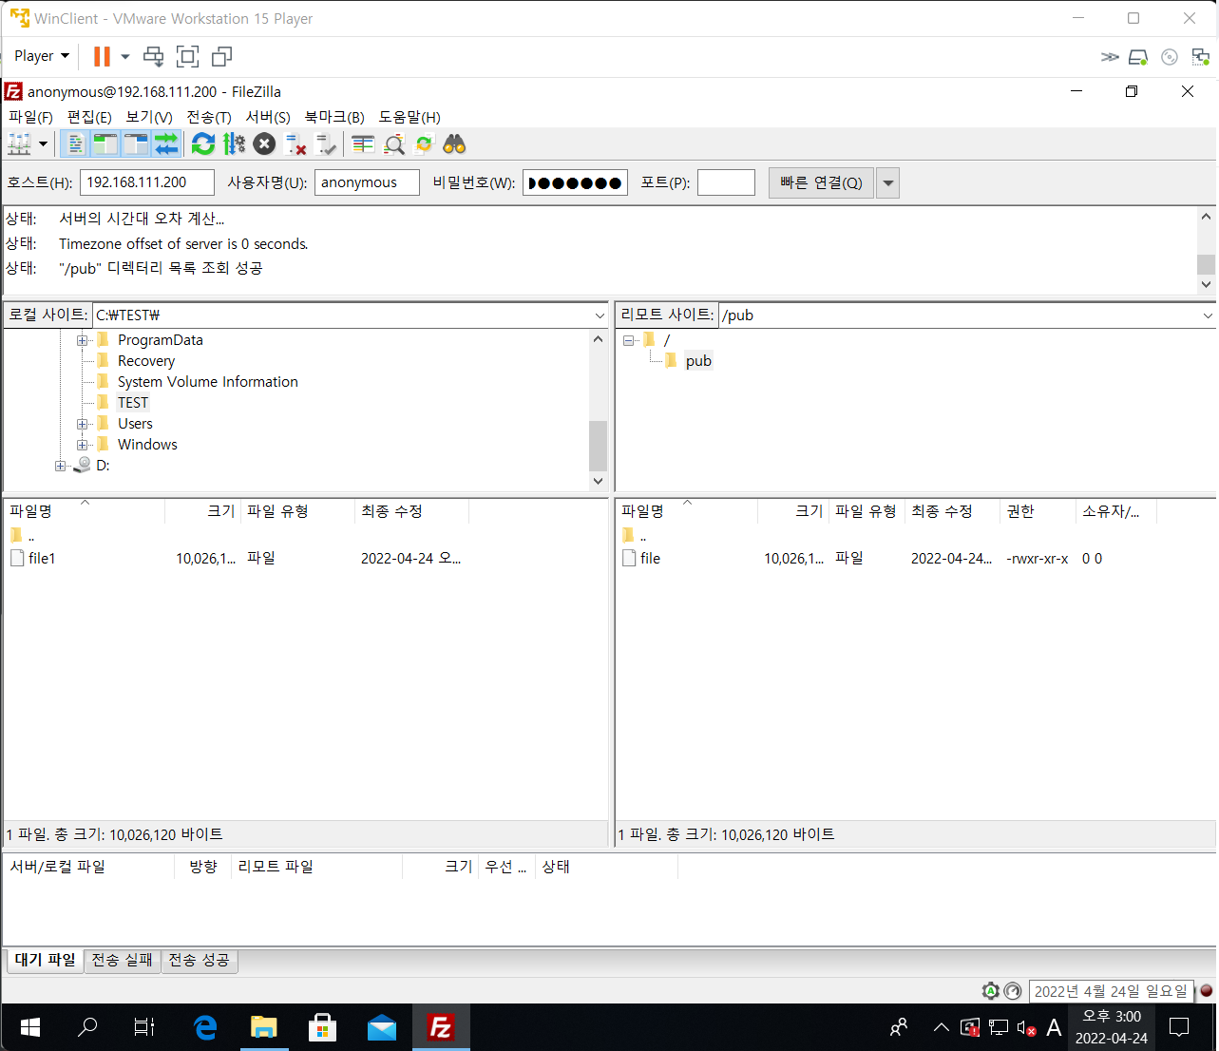Expand the ProgramData folder node

coord(83,340)
